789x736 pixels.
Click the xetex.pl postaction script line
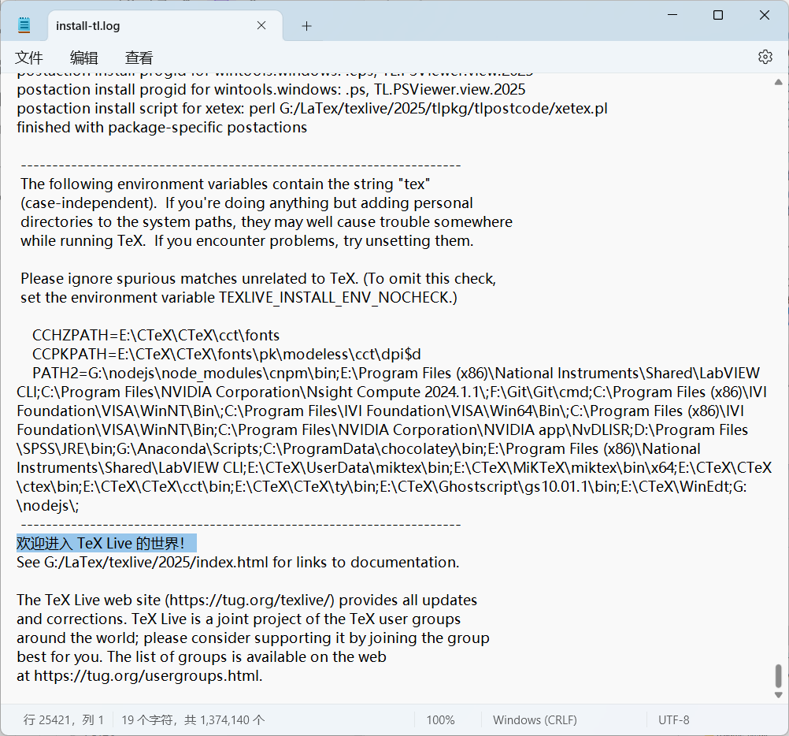(x=312, y=109)
